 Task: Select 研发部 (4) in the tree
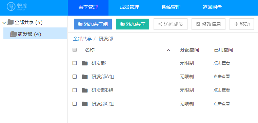coord(35,34)
